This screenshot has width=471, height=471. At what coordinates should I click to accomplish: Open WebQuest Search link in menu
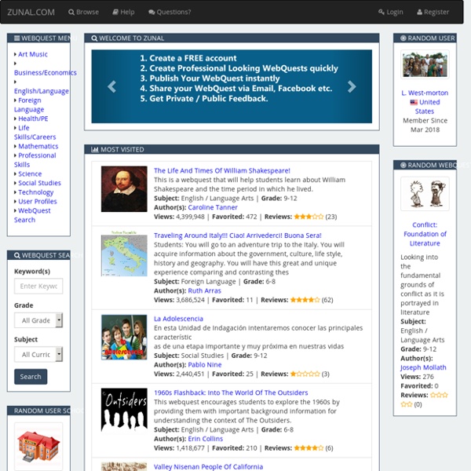pos(32,215)
